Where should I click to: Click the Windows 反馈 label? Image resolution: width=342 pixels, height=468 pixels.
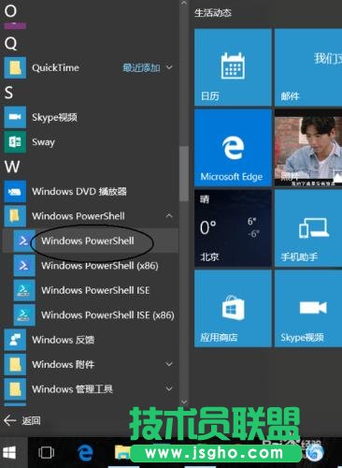coord(64,340)
